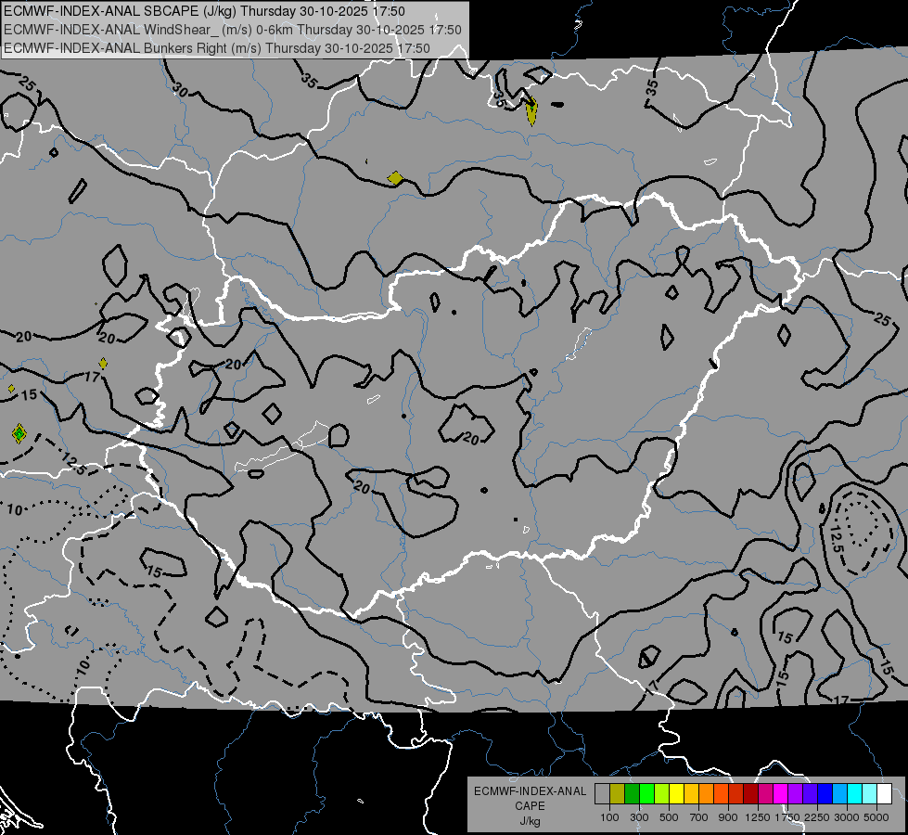Screen dimensions: 908x835
Task: Click the '900' legend value
Action: [728, 817]
